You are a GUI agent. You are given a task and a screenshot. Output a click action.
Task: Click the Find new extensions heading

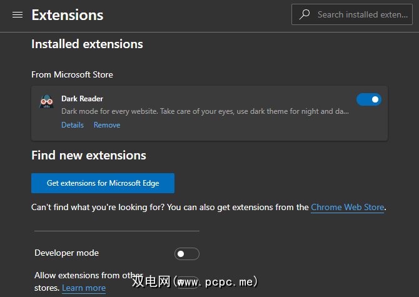pos(88,155)
